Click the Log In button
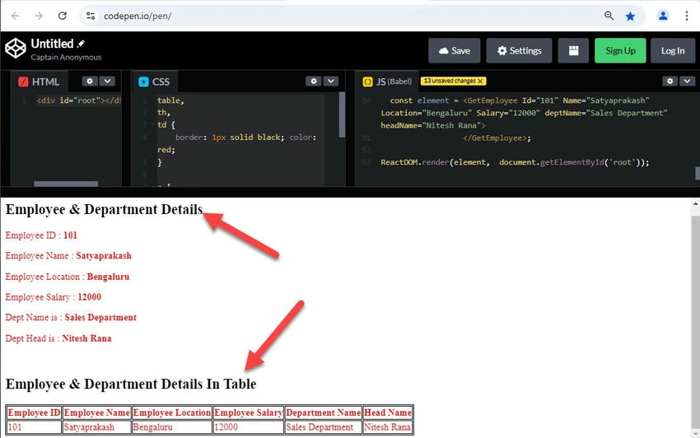This screenshot has height=438, width=700. (x=673, y=50)
